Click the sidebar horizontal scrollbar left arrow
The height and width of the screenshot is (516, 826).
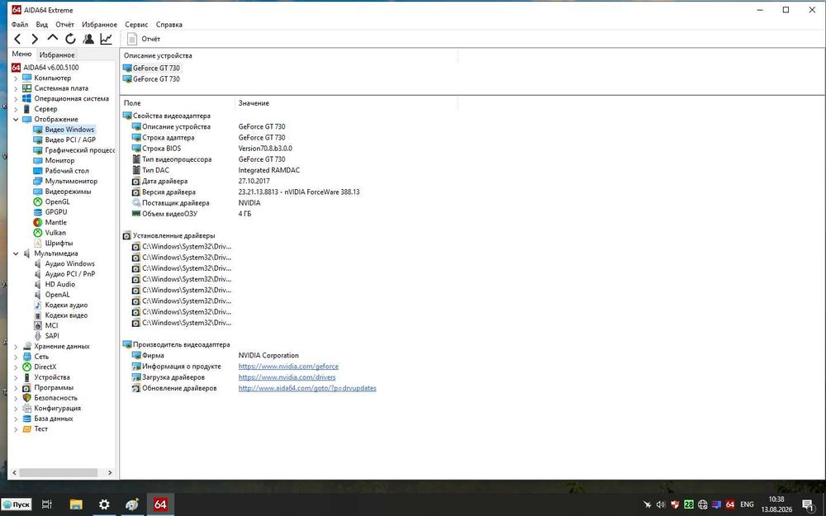[x=14, y=473]
